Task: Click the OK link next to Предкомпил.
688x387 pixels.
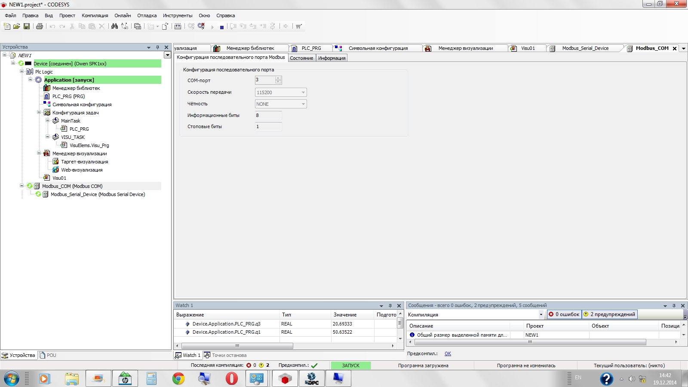Action: [448, 353]
